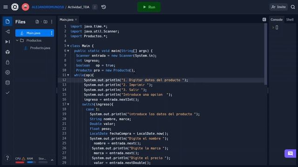Viewport: 298px width, 167px height.
Task: Fold class Main at line 5
Action: (x=68, y=46)
